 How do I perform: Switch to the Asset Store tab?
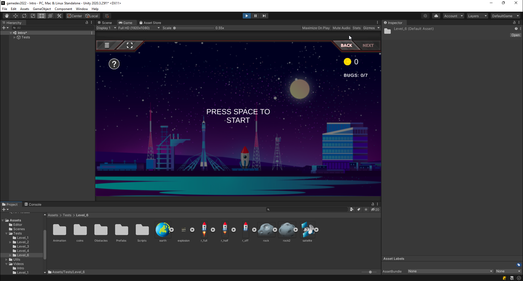150,23
